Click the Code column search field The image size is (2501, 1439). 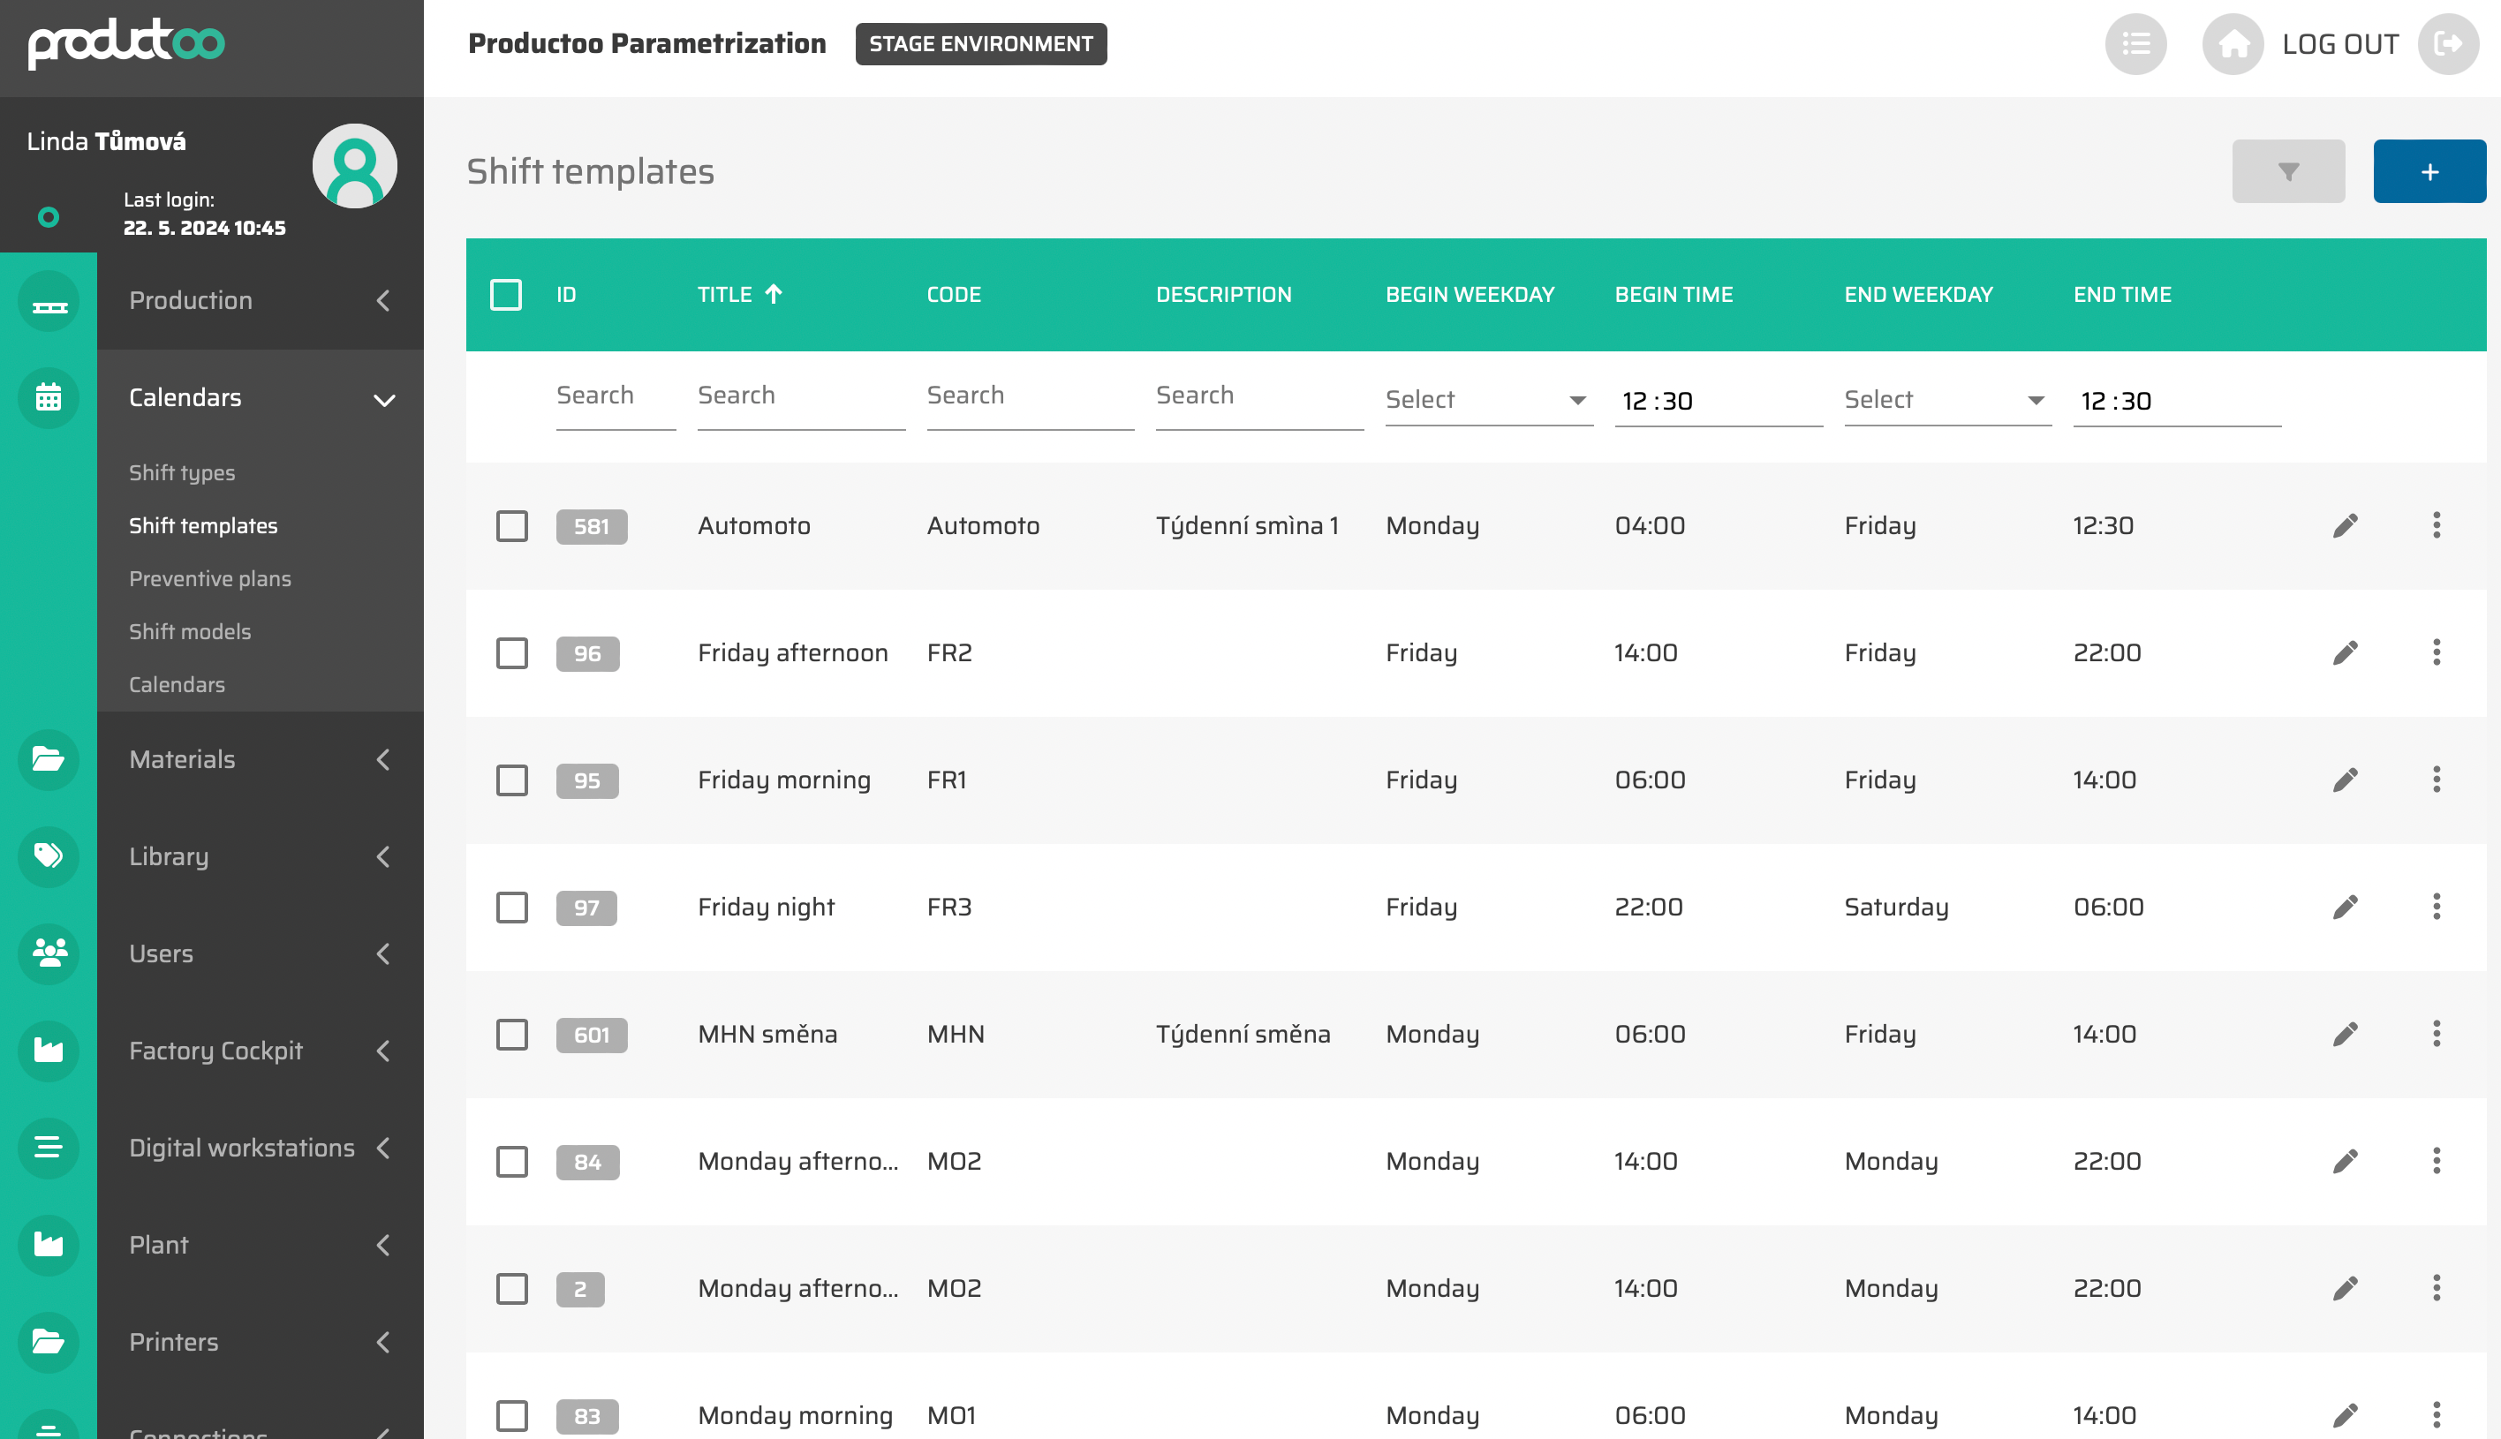(1029, 396)
